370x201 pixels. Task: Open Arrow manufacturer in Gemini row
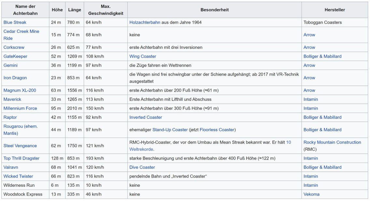point(309,65)
